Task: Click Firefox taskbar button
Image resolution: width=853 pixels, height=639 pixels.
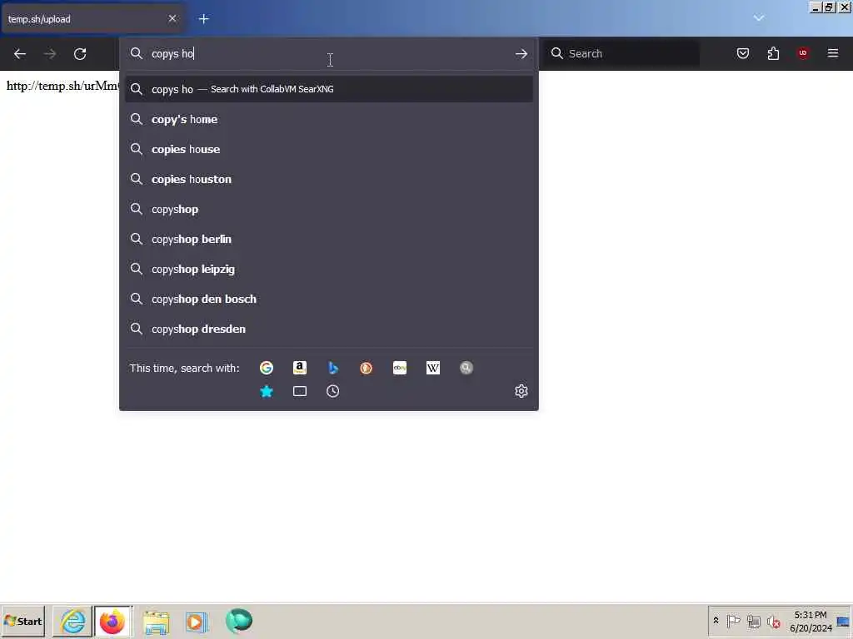Action: coord(112,621)
